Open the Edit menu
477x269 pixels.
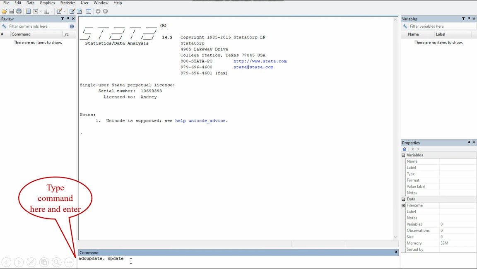18,3
